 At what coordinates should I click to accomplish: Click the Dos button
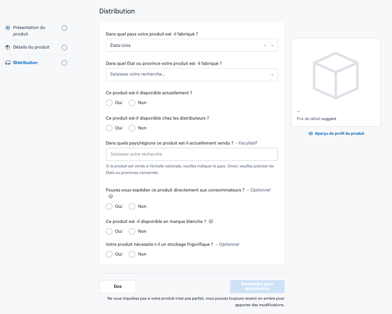tap(118, 287)
